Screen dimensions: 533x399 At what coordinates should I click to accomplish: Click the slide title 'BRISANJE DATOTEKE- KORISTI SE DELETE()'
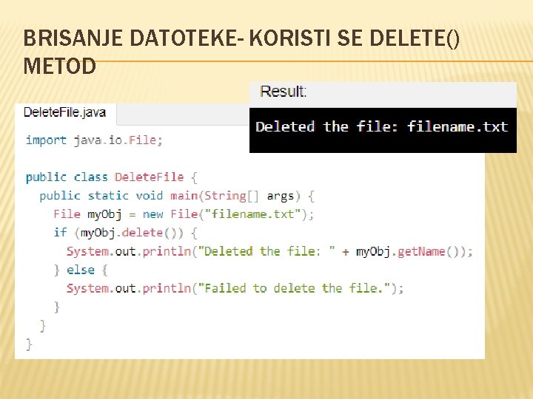pyautogui.click(x=241, y=38)
